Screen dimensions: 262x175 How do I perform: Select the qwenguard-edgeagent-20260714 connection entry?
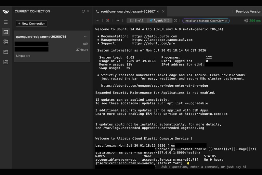coord(52,46)
